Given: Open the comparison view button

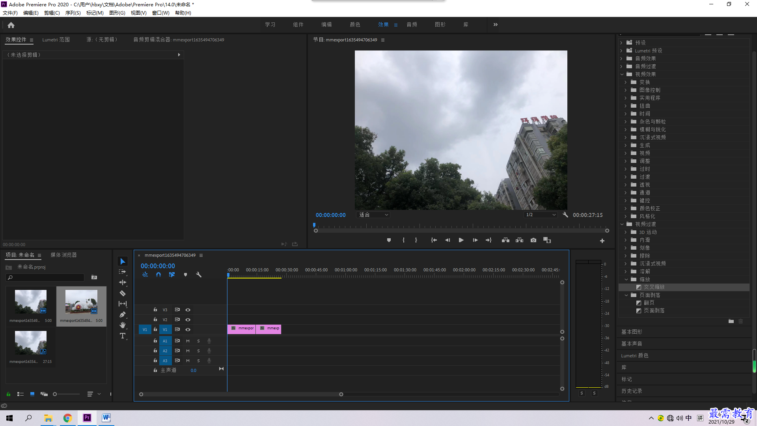Looking at the screenshot, I should pos(547,240).
